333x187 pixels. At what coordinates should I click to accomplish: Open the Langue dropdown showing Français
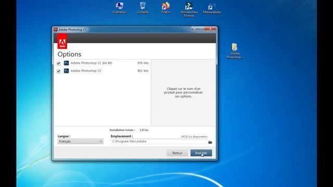tap(81, 141)
